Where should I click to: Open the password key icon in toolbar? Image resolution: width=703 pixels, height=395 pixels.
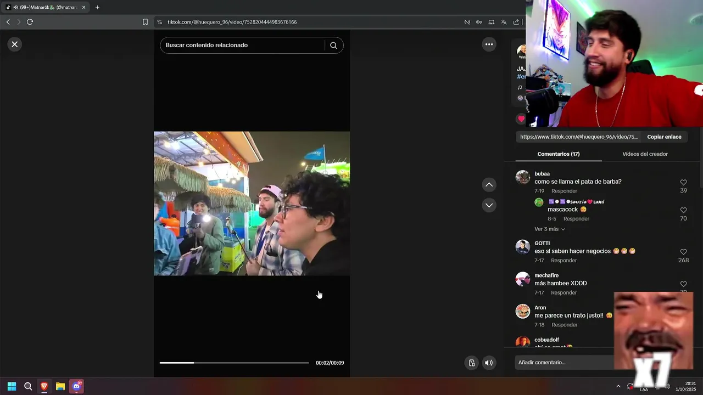[x=479, y=22]
